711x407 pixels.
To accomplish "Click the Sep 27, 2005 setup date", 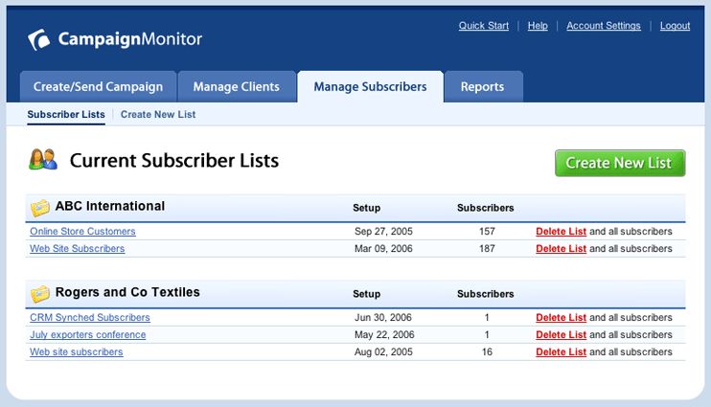I will point(383,231).
